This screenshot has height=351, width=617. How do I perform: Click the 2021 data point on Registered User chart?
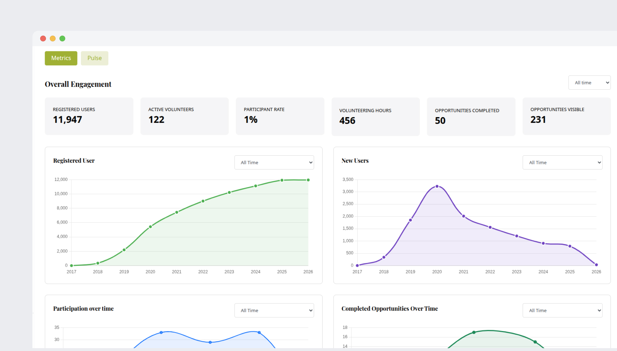pyautogui.click(x=177, y=212)
